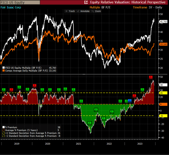Click the 2020 year label on the time axis
This screenshot has height=155, width=169.
48,144
